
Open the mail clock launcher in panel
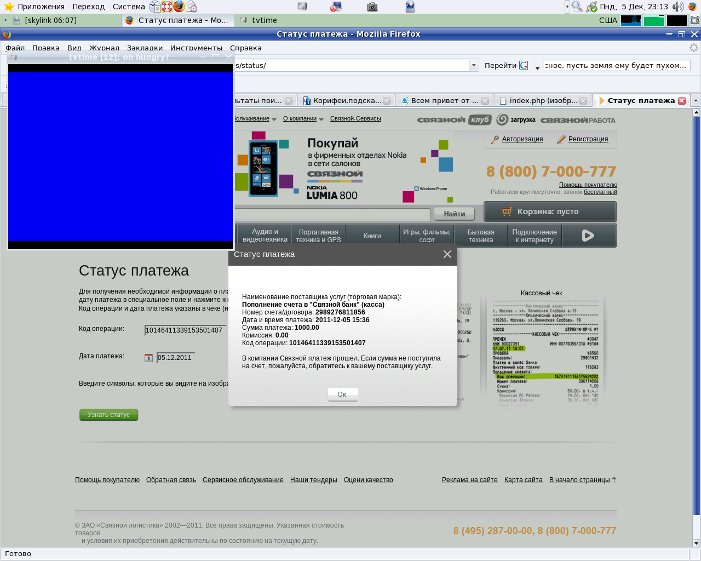coord(191,7)
